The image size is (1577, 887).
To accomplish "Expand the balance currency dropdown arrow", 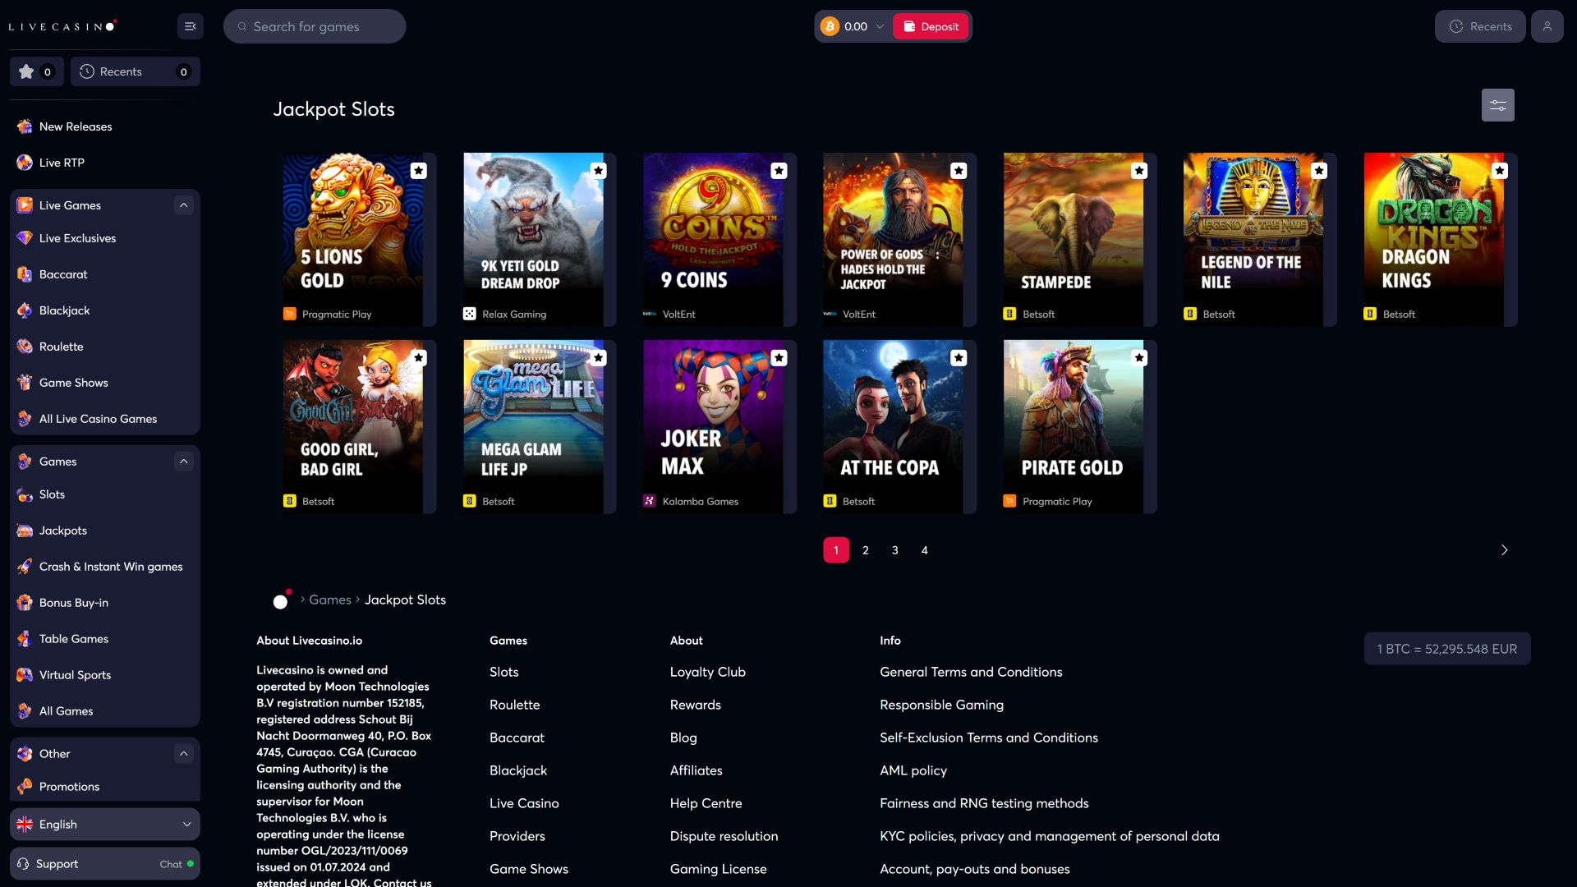I will coord(880,26).
